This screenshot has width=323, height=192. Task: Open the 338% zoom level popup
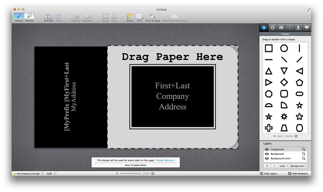click(x=51, y=173)
